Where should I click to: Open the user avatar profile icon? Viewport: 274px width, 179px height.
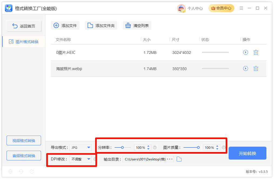[181, 8]
